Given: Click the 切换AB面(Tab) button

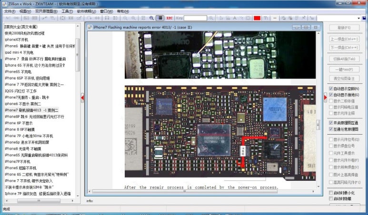Looking at the screenshot, I should [x=344, y=59].
